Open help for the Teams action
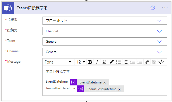 coord(153,8)
